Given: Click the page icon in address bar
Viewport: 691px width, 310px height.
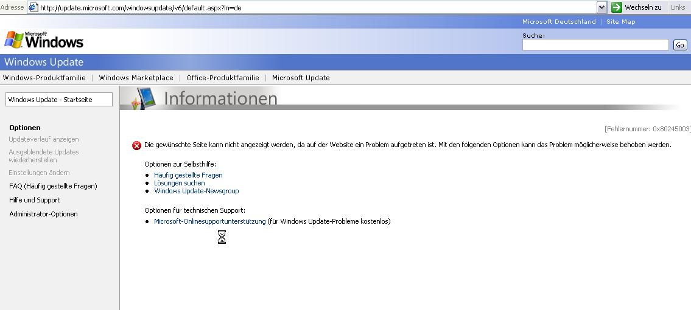Looking at the screenshot, I should (33, 7).
